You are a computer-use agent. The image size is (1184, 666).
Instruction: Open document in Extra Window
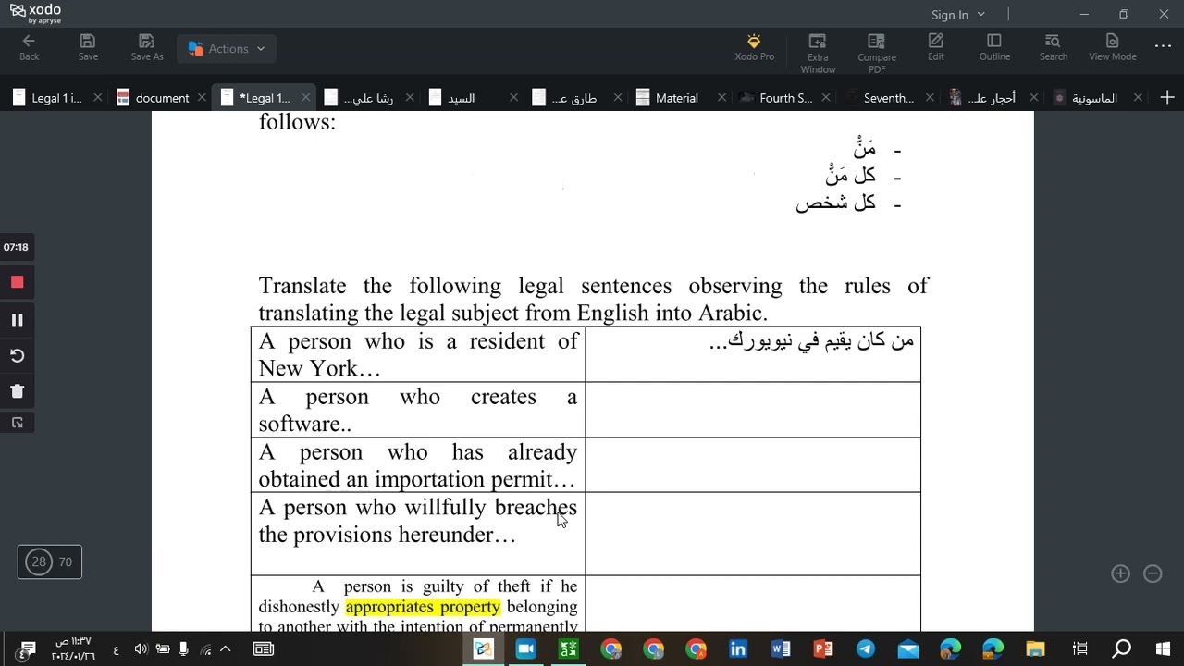818,54
